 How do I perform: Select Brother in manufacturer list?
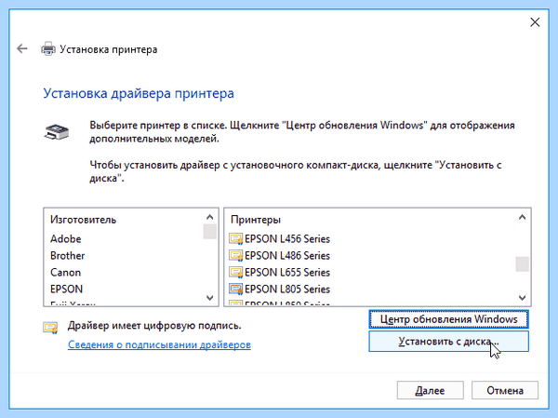68,255
